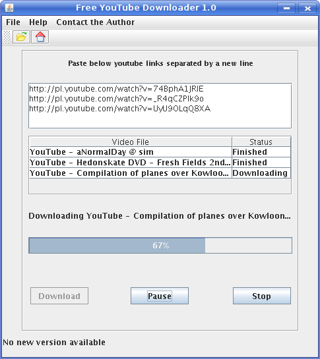The height and width of the screenshot is (359, 320).
Task: Click the Status column header
Action: click(x=261, y=142)
